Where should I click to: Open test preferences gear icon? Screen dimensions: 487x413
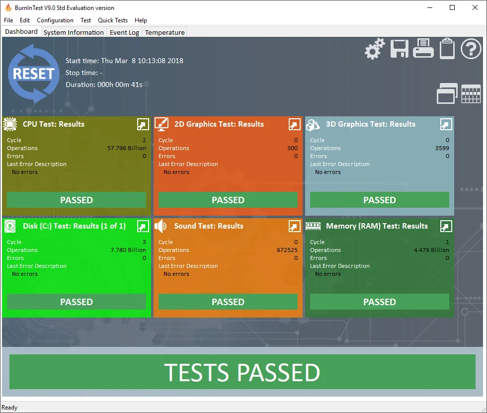pos(375,49)
